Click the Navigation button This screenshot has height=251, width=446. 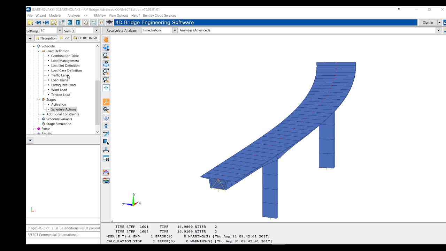coord(46,38)
